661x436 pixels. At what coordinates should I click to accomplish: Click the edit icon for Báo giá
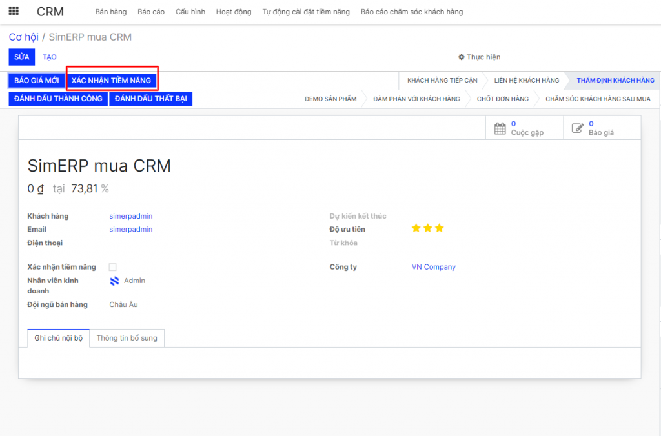click(x=578, y=128)
